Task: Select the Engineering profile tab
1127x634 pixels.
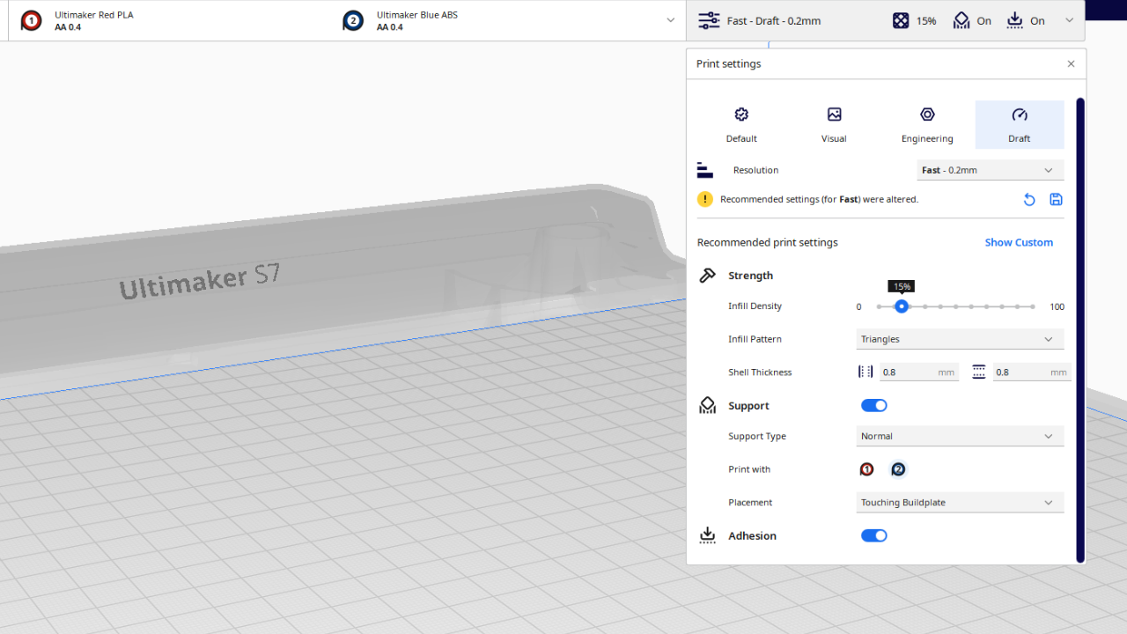Action: 927,124
